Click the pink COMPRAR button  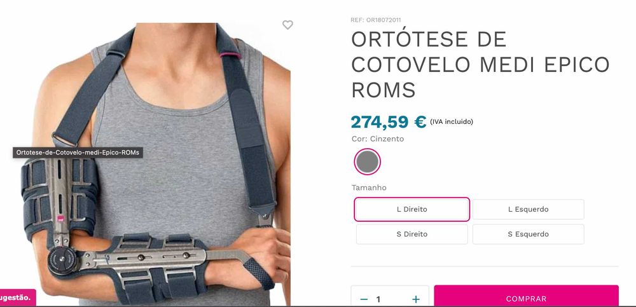(526, 296)
